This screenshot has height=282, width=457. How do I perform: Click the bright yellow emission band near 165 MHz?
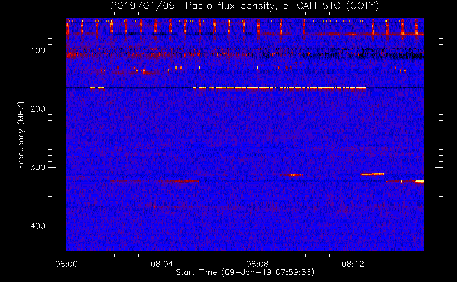point(279,88)
